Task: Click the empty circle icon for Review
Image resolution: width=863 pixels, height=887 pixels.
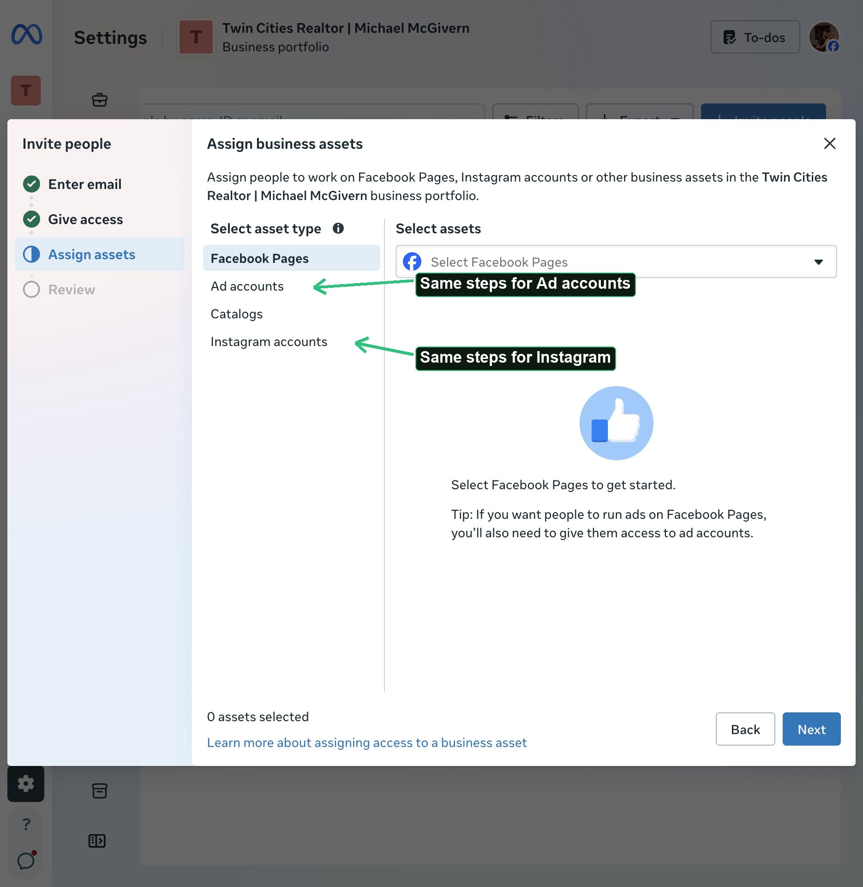Action: pos(31,289)
